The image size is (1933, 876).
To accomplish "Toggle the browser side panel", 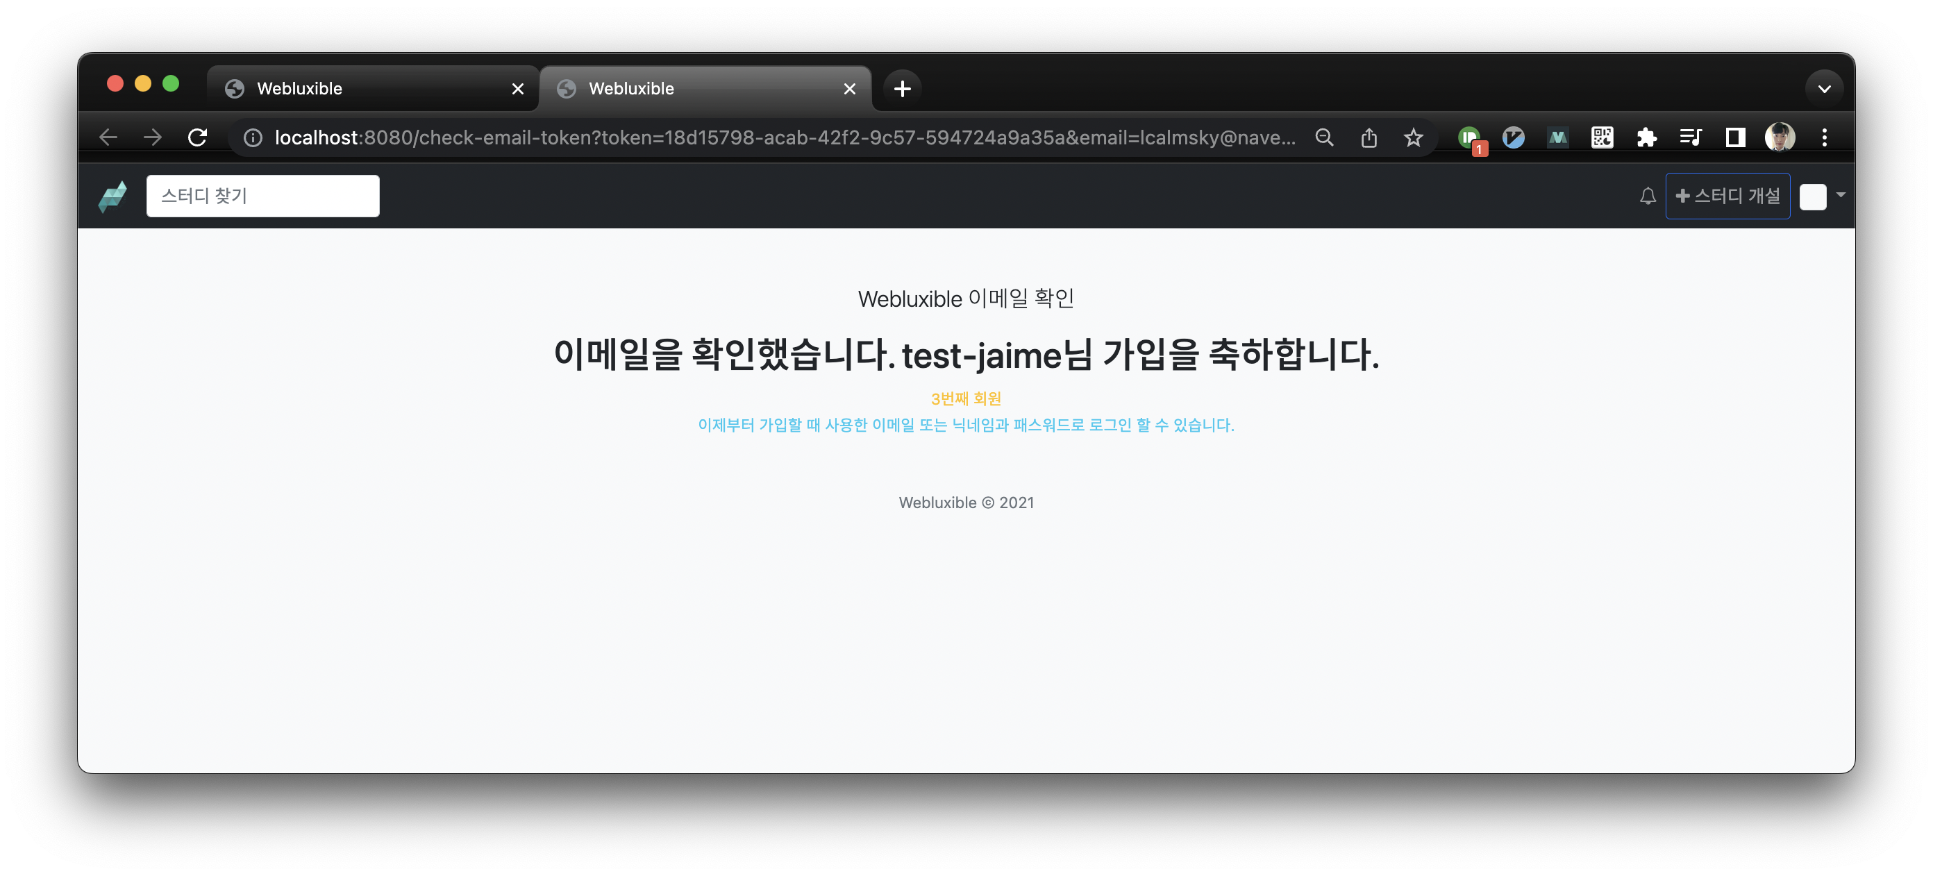I will point(1735,137).
